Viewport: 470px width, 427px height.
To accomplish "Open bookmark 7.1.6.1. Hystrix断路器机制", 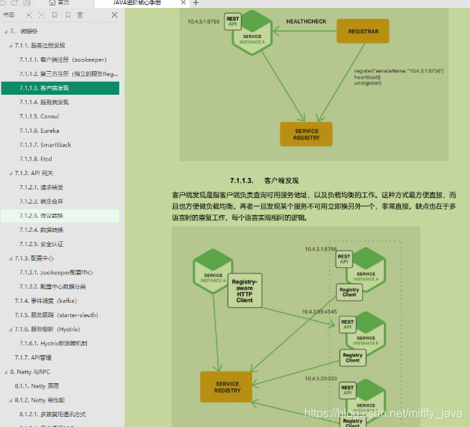I will tap(53, 344).
